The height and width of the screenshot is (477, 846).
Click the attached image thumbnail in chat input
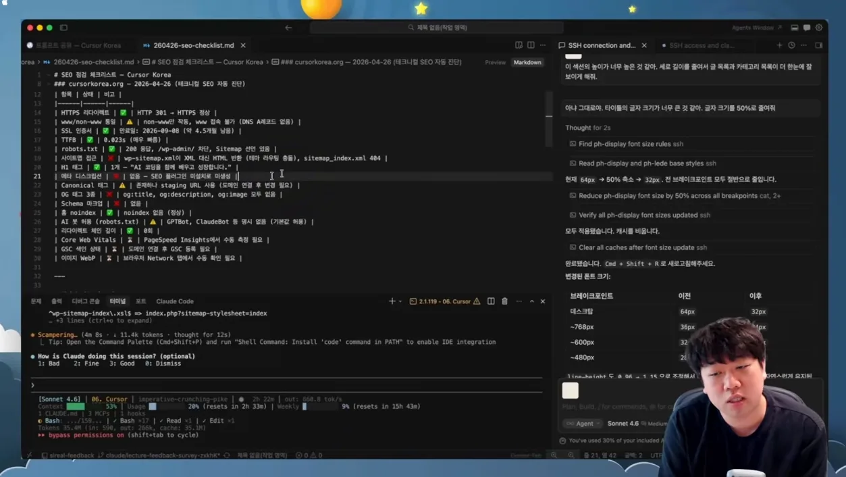571,391
